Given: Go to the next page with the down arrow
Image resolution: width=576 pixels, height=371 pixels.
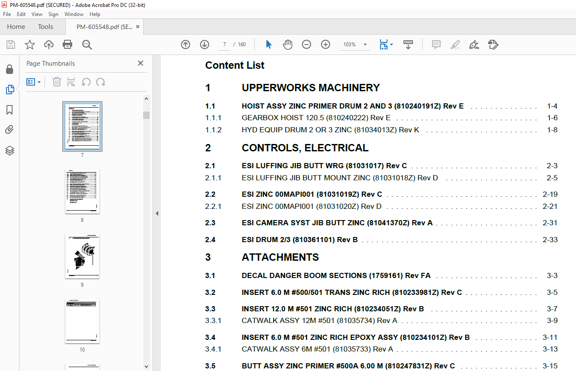Looking at the screenshot, I should (x=205, y=45).
